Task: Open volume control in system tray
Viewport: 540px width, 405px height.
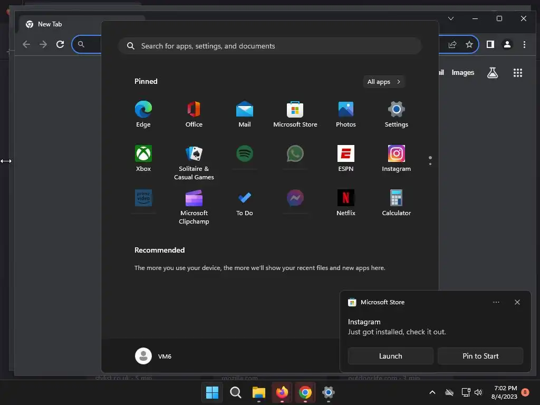Action: click(x=478, y=392)
